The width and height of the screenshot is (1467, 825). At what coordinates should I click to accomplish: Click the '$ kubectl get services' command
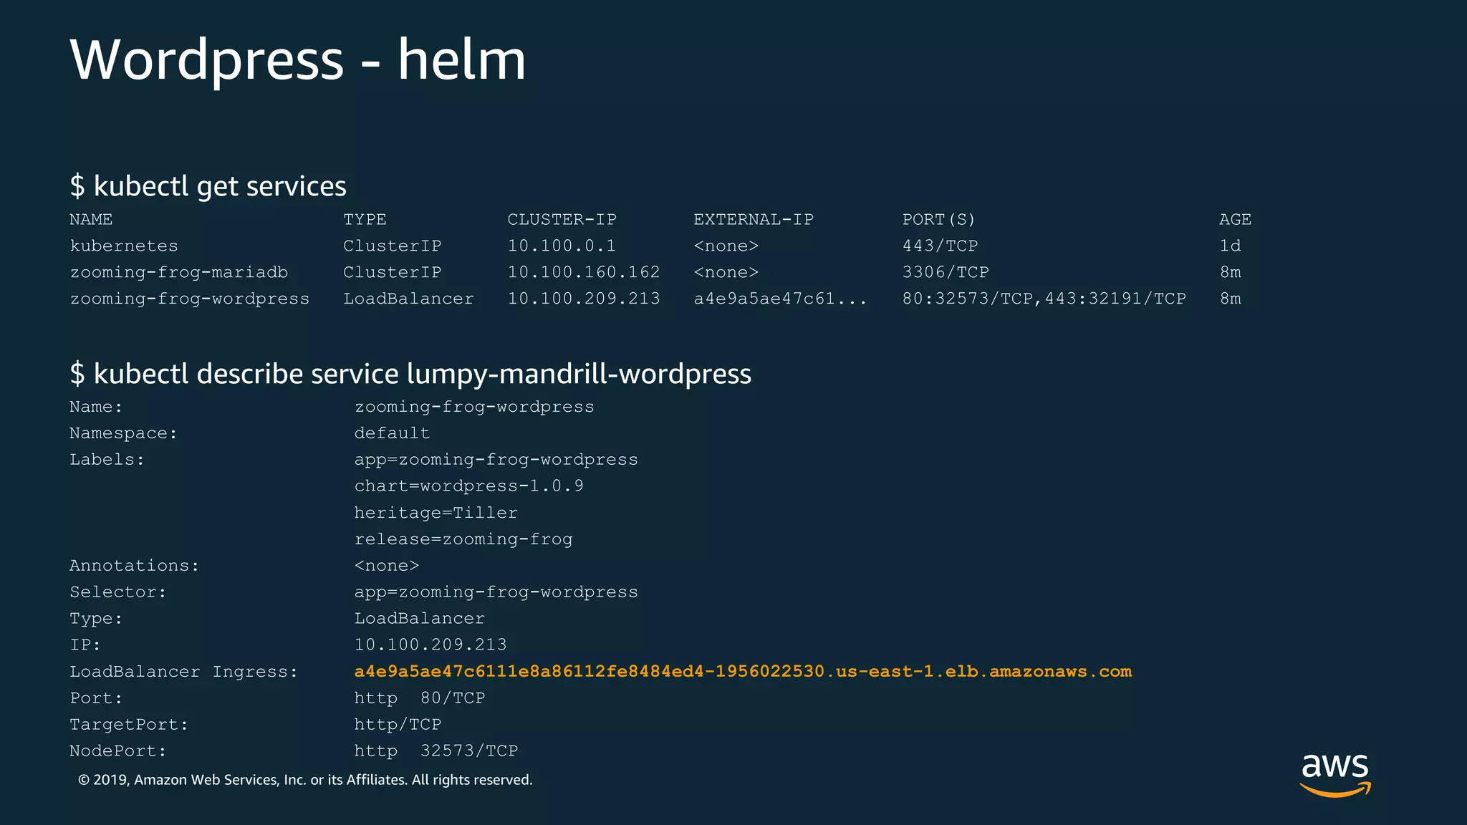(x=208, y=186)
